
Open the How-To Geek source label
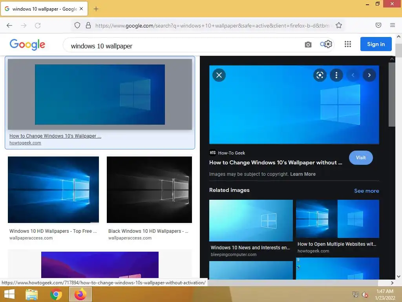click(x=227, y=153)
